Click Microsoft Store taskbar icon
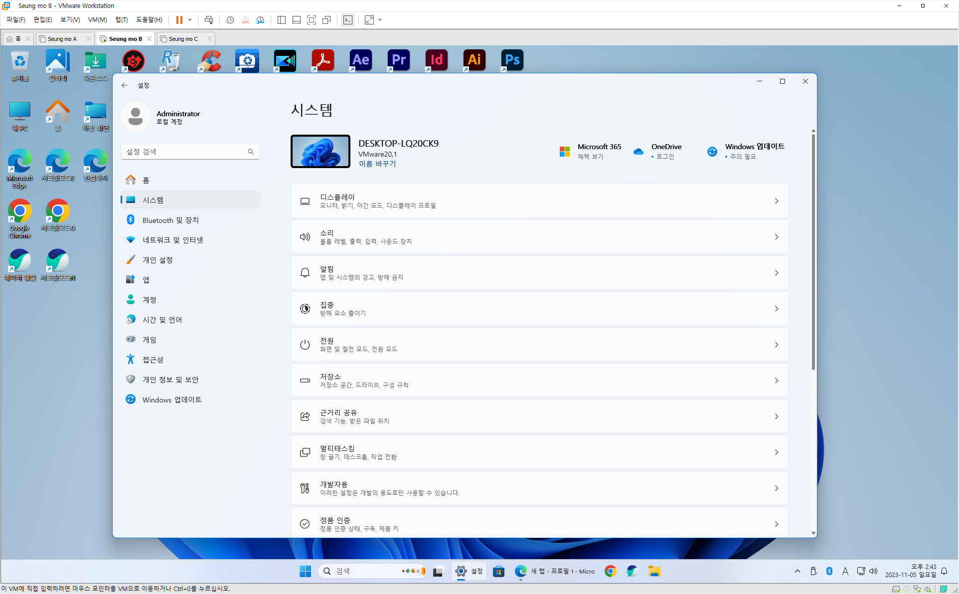 coord(498,571)
